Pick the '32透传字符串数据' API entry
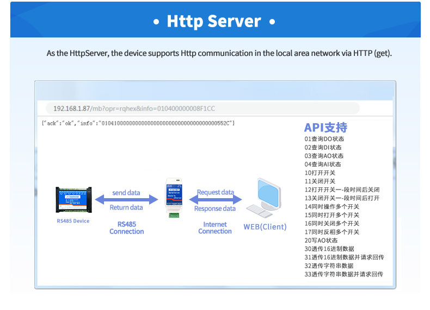 tap(329, 265)
